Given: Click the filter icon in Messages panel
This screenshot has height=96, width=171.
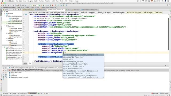Looking at the screenshot, I should point(6,77).
